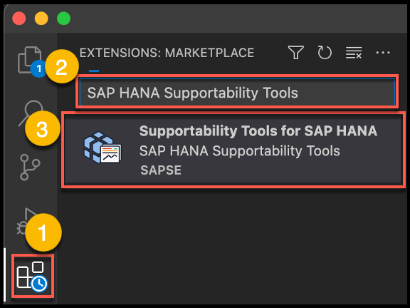
Task: Click the Extensions: Marketplace panel title
Action: [167, 53]
